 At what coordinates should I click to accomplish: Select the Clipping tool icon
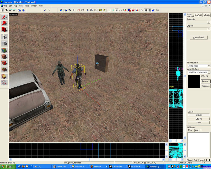tap(4, 76)
